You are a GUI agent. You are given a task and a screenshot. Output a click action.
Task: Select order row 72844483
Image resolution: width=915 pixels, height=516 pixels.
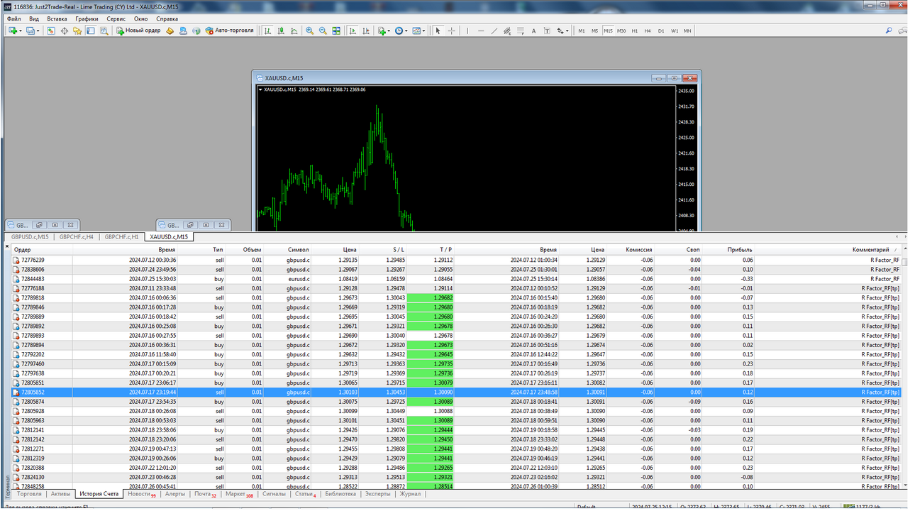tap(456, 279)
